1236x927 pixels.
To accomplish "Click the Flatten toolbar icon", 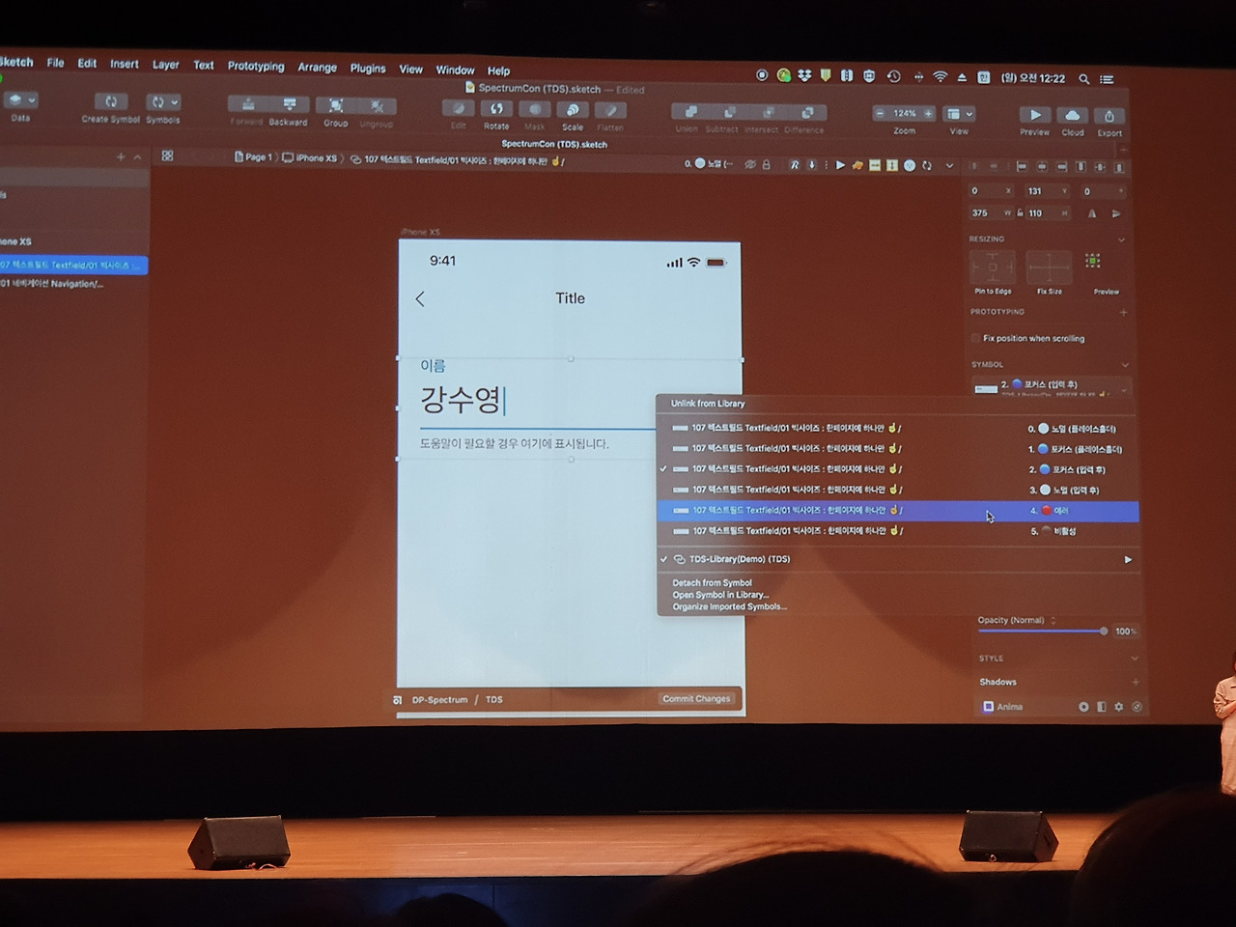I will [x=610, y=111].
